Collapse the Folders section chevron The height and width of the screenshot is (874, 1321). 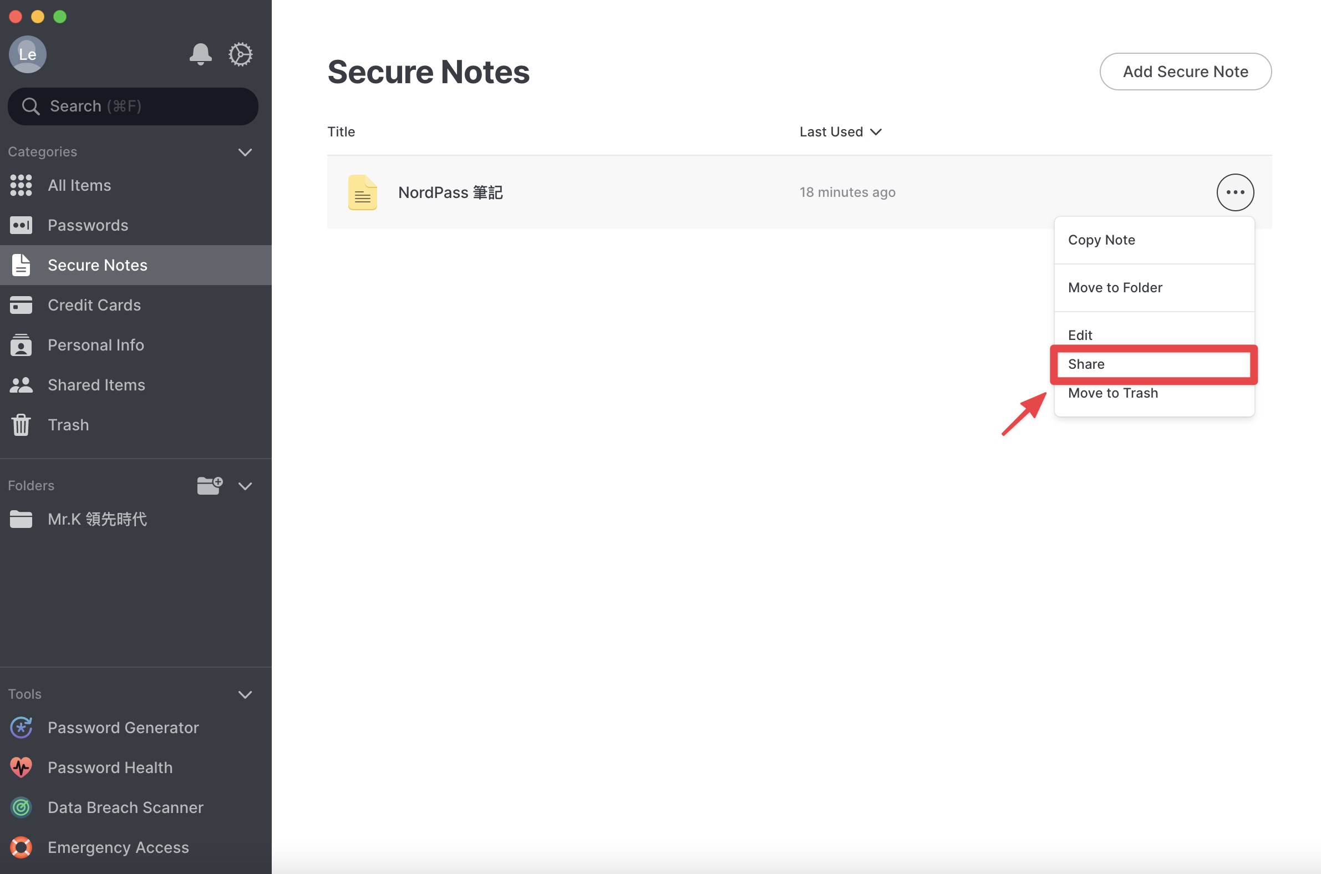245,486
